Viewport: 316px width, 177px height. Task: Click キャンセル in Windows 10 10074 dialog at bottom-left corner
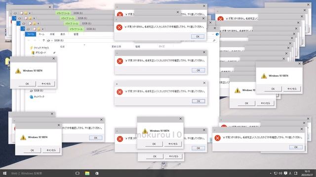(x=51, y=150)
